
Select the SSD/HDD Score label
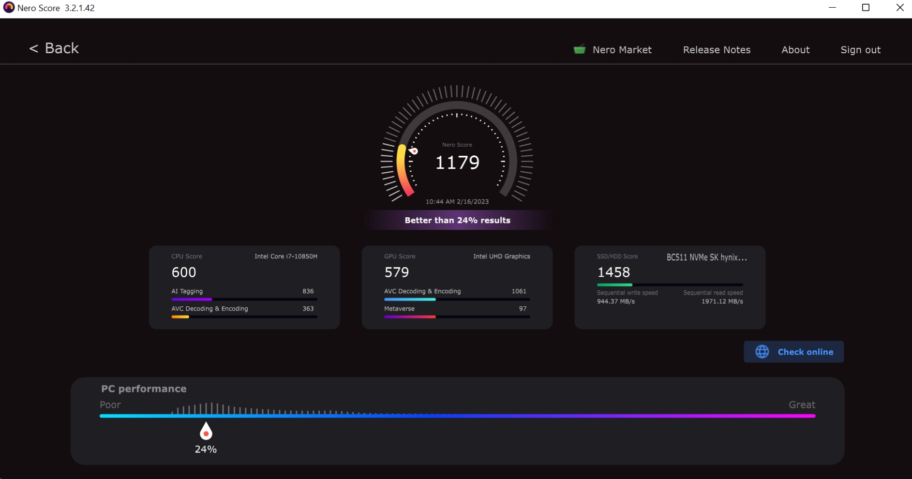617,256
